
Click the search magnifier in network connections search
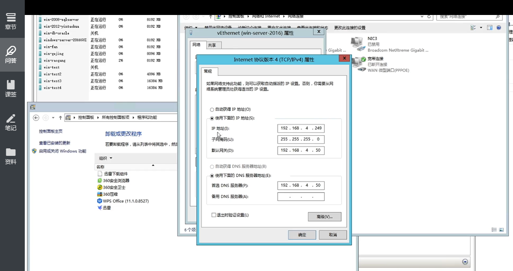point(498,16)
